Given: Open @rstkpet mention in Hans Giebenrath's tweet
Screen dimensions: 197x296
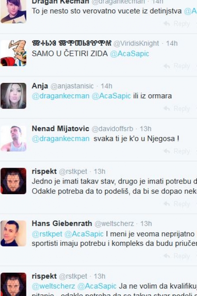Looking at the screenshot, I should [x=47, y=234].
